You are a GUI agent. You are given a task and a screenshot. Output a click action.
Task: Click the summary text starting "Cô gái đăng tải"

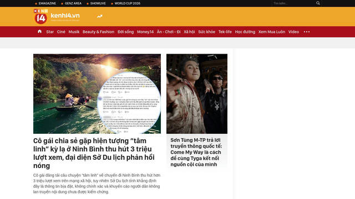tap(97, 184)
